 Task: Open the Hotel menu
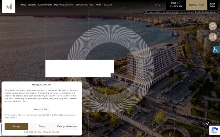23,5
